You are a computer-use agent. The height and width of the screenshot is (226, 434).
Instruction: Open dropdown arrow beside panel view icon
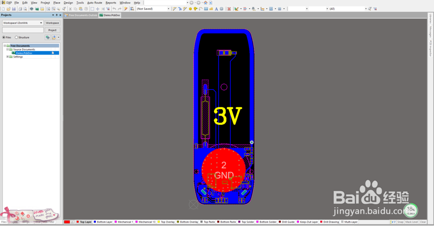[59, 37]
